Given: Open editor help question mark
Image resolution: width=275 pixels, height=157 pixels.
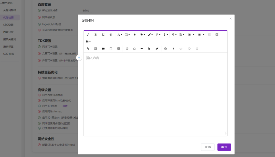Looking at the screenshot, I should point(173,49).
